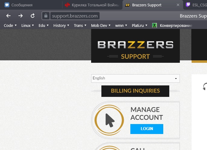This screenshot has height=150, width=207.
Task: Click the Brazzers Sup page title text
Action: pos(193,16)
